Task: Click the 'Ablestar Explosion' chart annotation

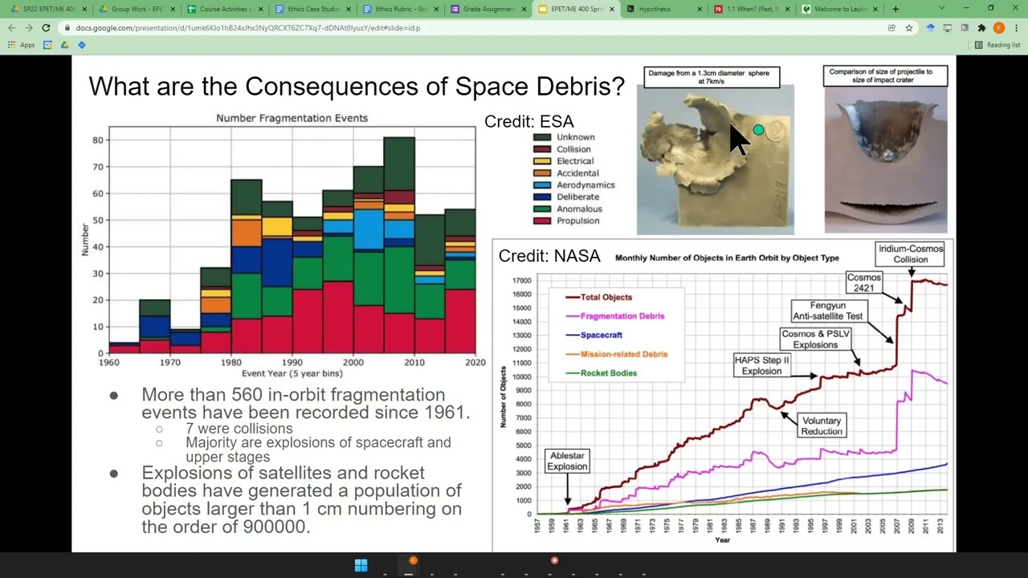Action: pos(567,461)
